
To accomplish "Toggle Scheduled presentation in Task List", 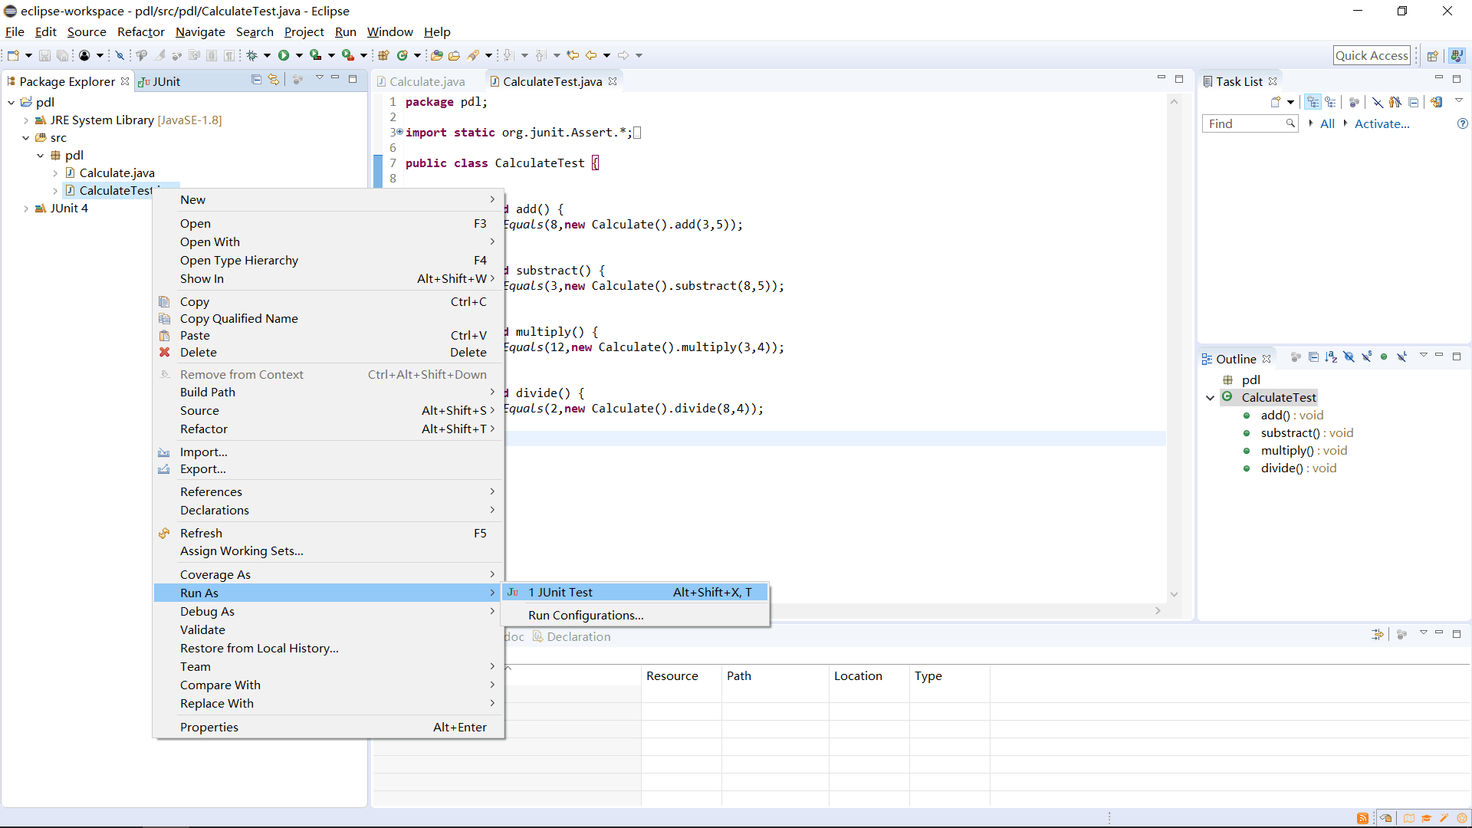I will point(1331,102).
